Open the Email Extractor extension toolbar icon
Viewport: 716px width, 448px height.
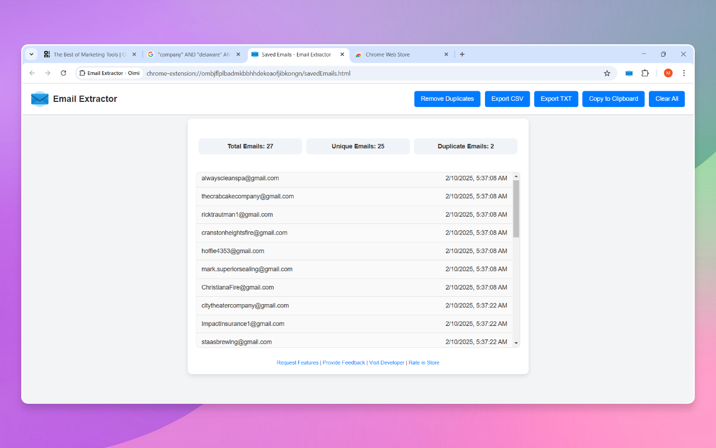(629, 73)
